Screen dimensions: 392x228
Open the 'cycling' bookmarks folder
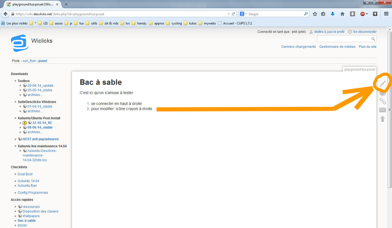(174, 23)
